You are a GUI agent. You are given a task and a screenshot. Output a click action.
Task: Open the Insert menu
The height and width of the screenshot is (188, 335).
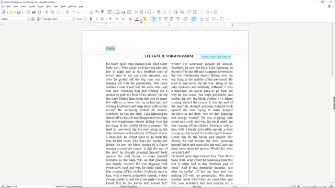tap(23, 6)
